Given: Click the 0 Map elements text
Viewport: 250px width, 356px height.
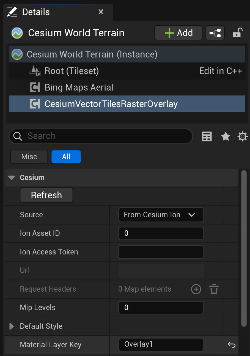Looking at the screenshot, I should click(145, 289).
